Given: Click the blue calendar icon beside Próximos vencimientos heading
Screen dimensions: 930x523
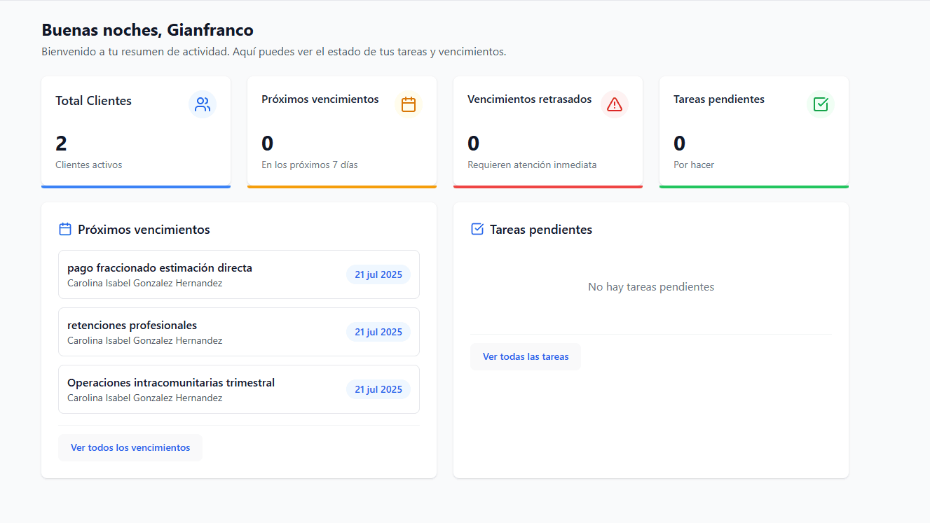Looking at the screenshot, I should 64,228.
